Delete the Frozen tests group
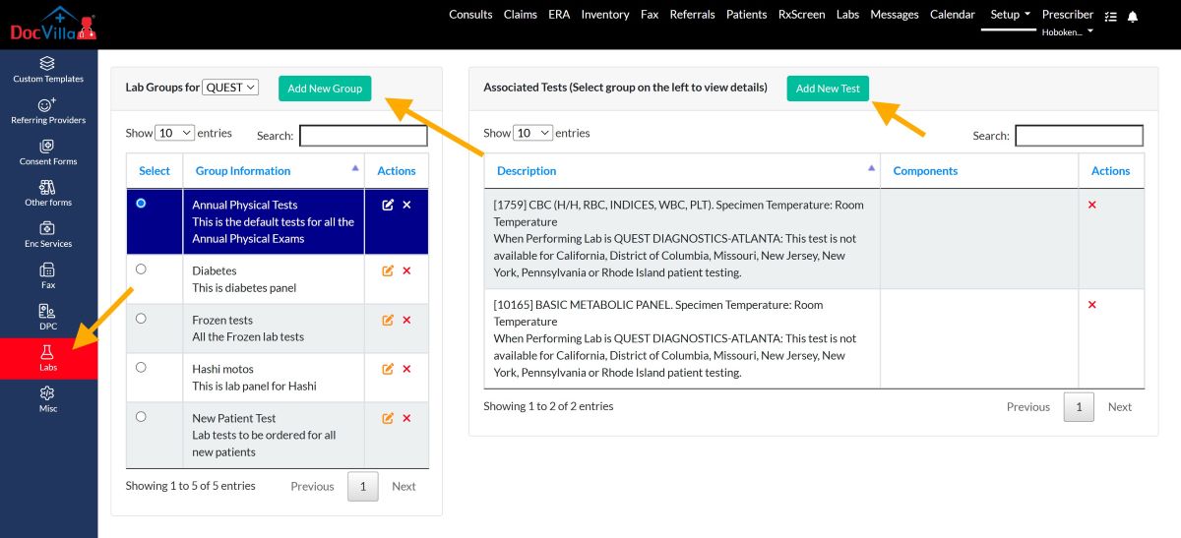The width and height of the screenshot is (1181, 538). click(x=406, y=320)
